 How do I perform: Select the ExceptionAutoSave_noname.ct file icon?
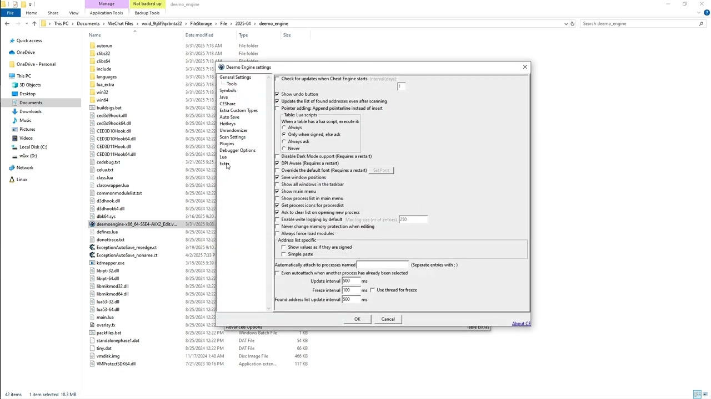(x=92, y=255)
